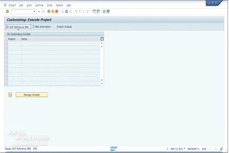Open the Settings menu

coord(39,5)
